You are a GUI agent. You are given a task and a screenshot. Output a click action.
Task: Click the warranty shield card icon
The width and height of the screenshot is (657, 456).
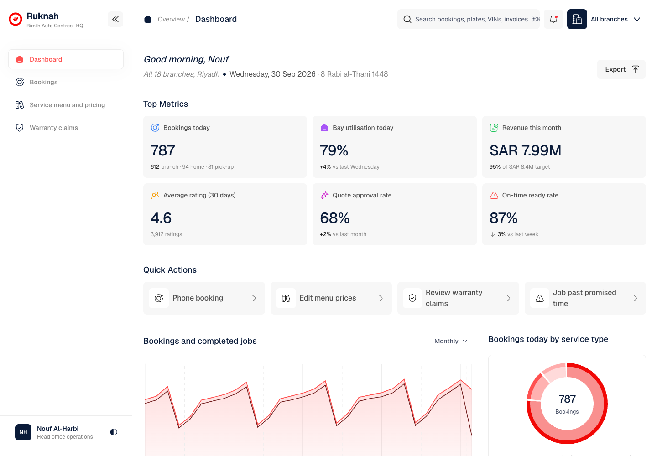pos(412,298)
